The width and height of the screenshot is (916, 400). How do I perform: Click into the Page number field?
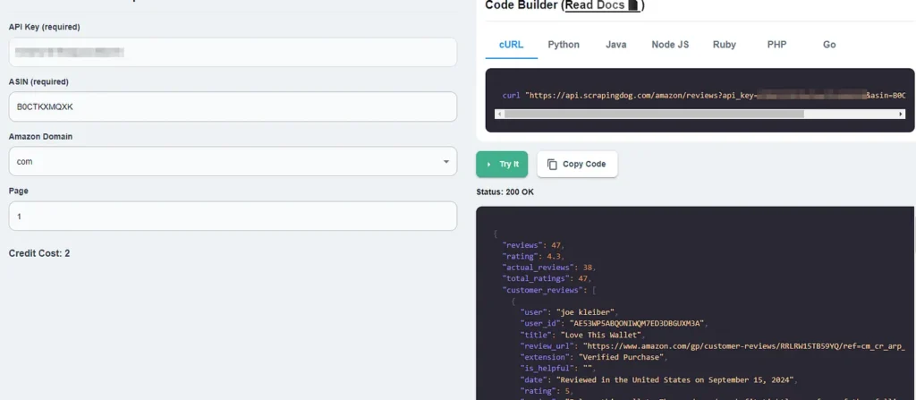click(233, 217)
